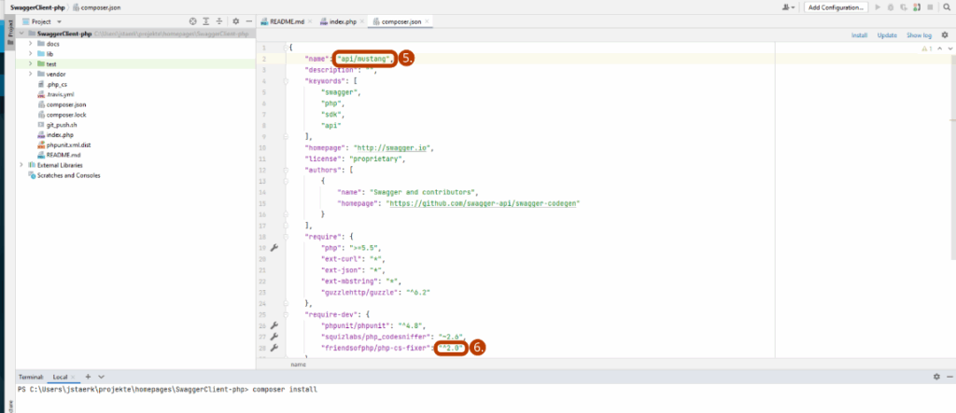Add a new terminal session tab
This screenshot has width=956, height=413.
pyautogui.click(x=88, y=377)
